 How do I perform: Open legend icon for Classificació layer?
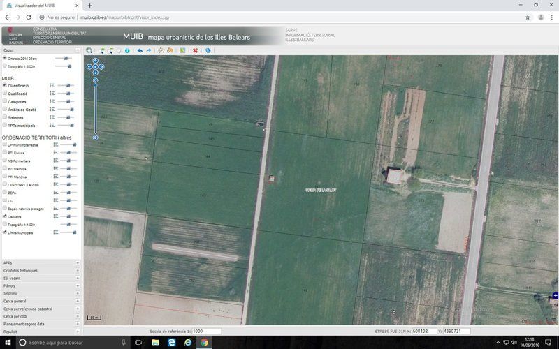click(52, 85)
